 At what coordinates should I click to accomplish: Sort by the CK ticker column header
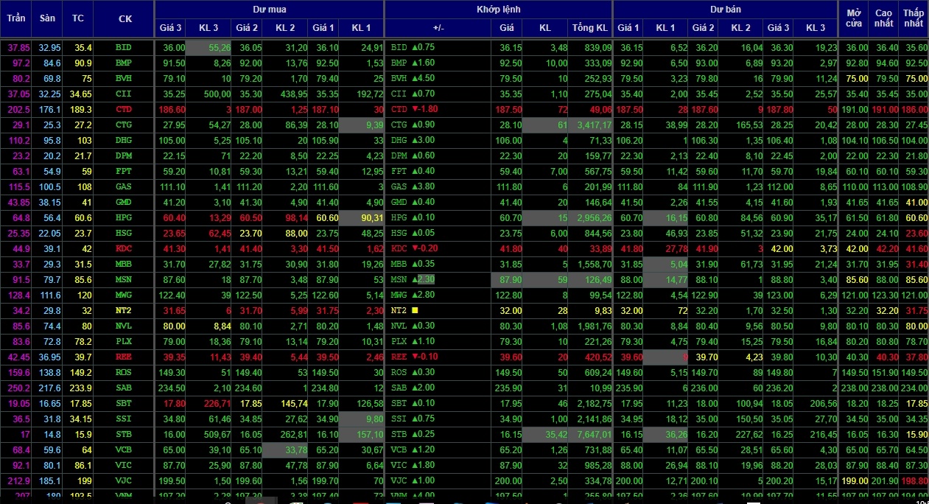pos(125,18)
